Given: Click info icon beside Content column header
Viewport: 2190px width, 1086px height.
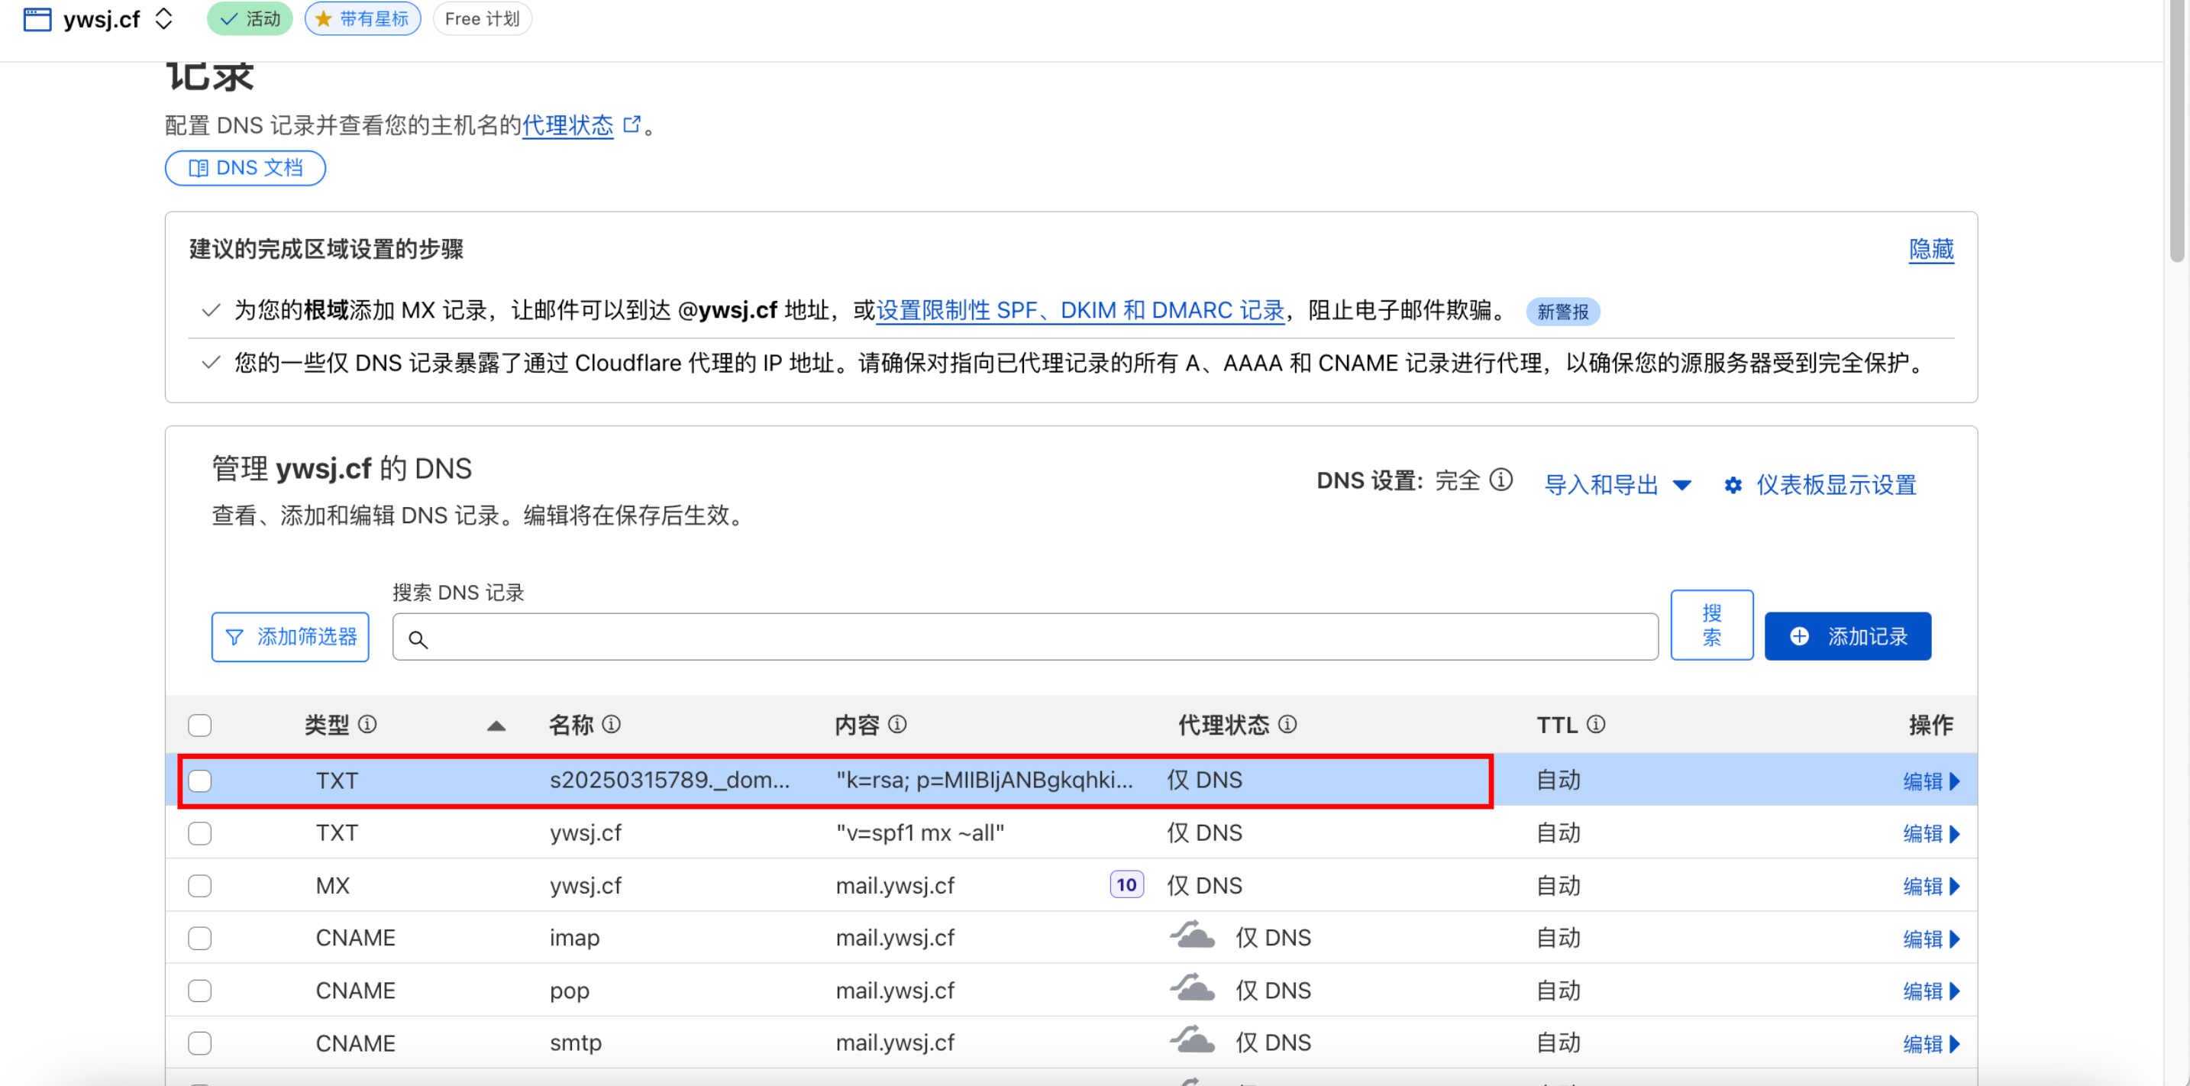Looking at the screenshot, I should coord(897,724).
